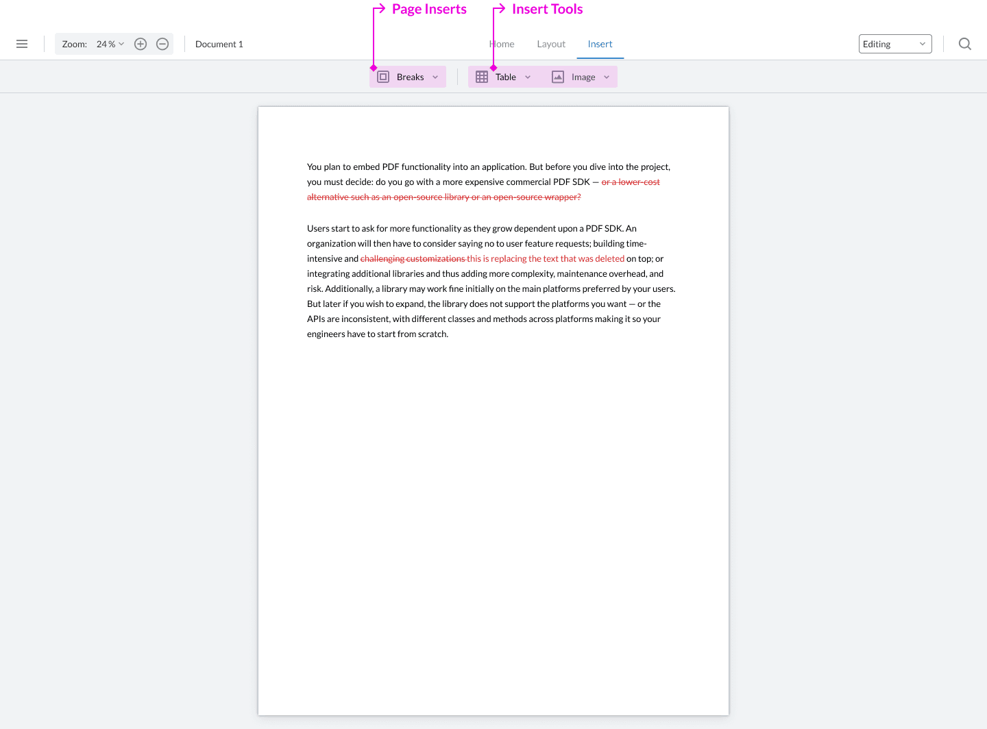Click the zoom out minus icon
This screenshot has height=729, width=987.
coord(162,43)
